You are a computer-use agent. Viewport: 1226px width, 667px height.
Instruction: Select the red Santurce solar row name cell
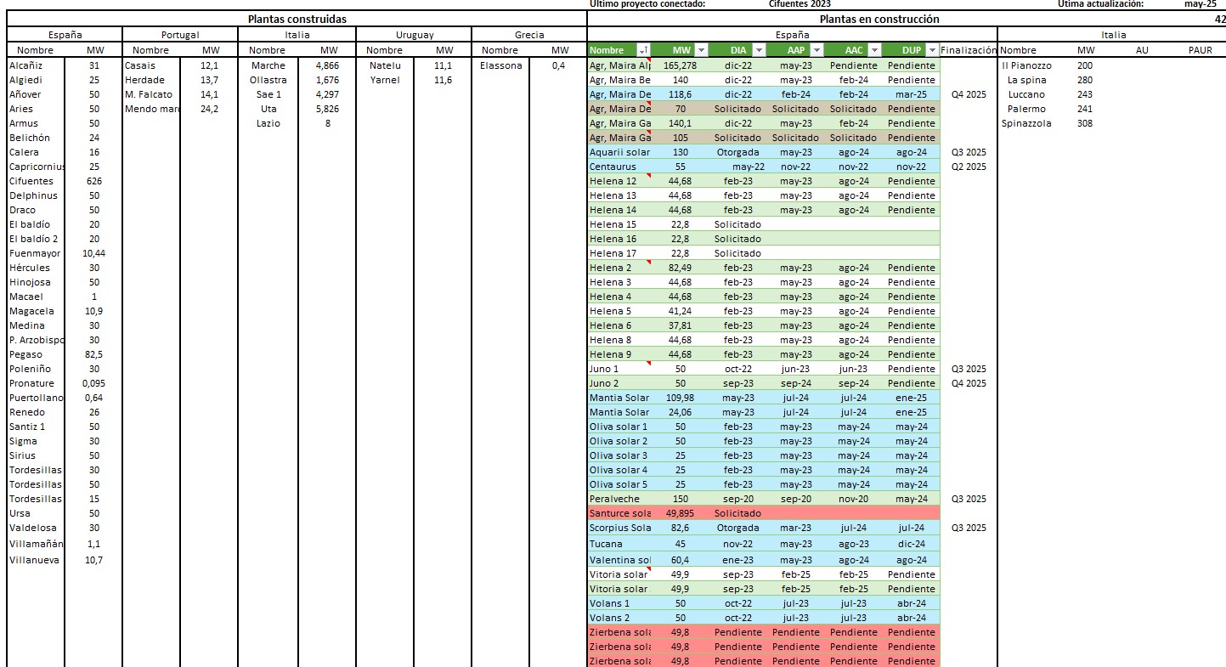(619, 513)
